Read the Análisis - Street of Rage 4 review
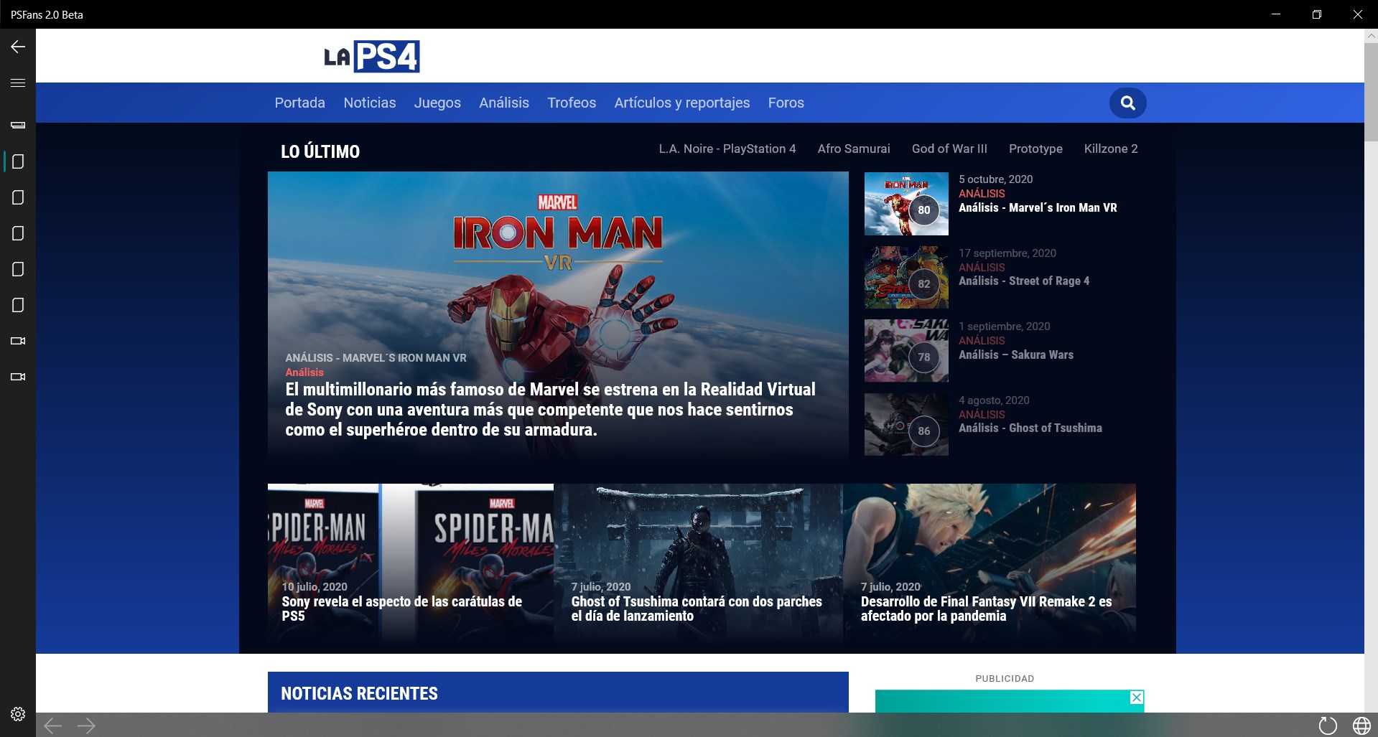This screenshot has height=737, width=1378. (x=1024, y=281)
